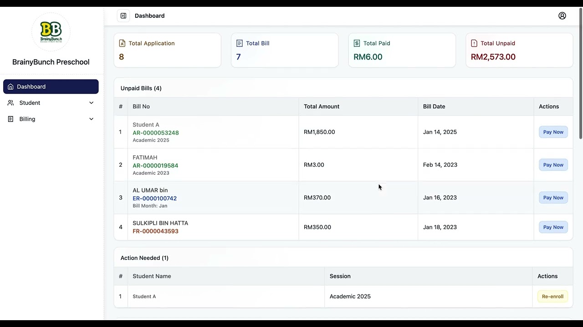Image resolution: width=583 pixels, height=327 pixels.
Task: Click the Student people icon
Action: [x=10, y=103]
